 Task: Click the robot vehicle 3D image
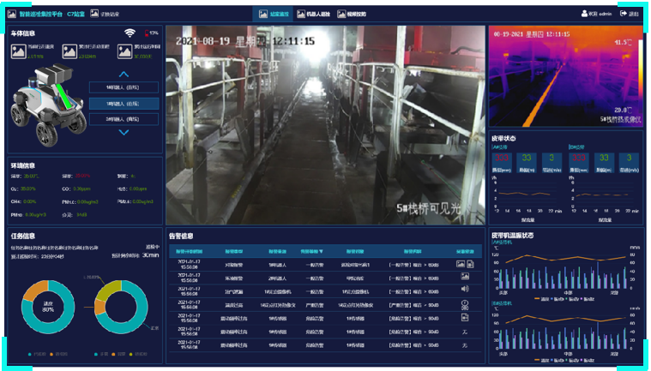coord(48,105)
